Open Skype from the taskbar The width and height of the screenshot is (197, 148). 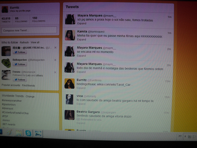[28, 133]
